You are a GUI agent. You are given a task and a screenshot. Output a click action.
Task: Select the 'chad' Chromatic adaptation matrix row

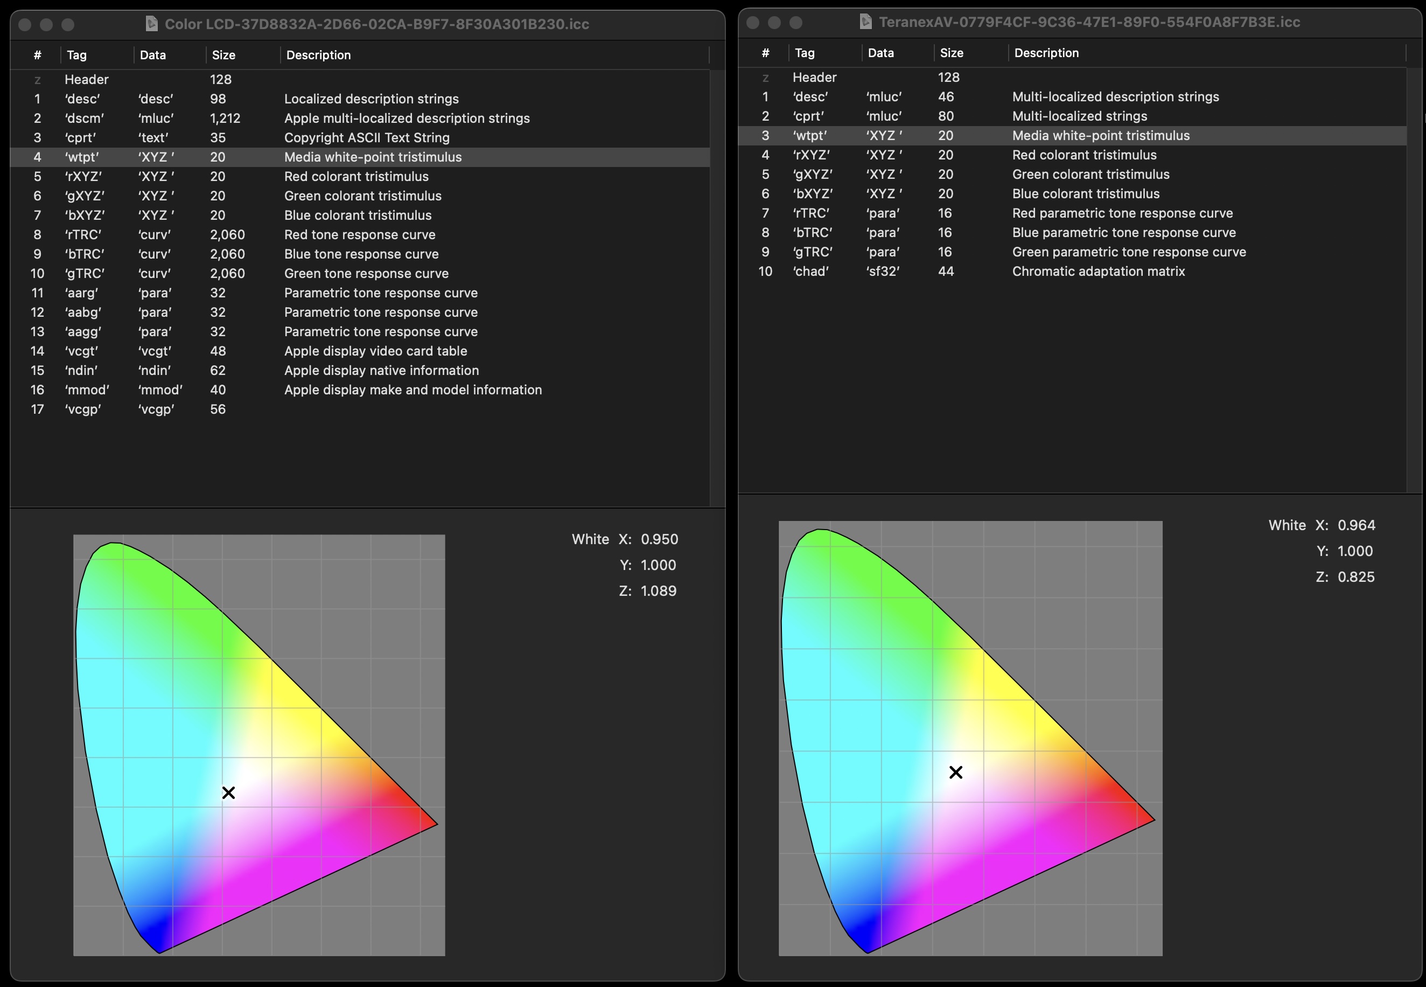1072,271
